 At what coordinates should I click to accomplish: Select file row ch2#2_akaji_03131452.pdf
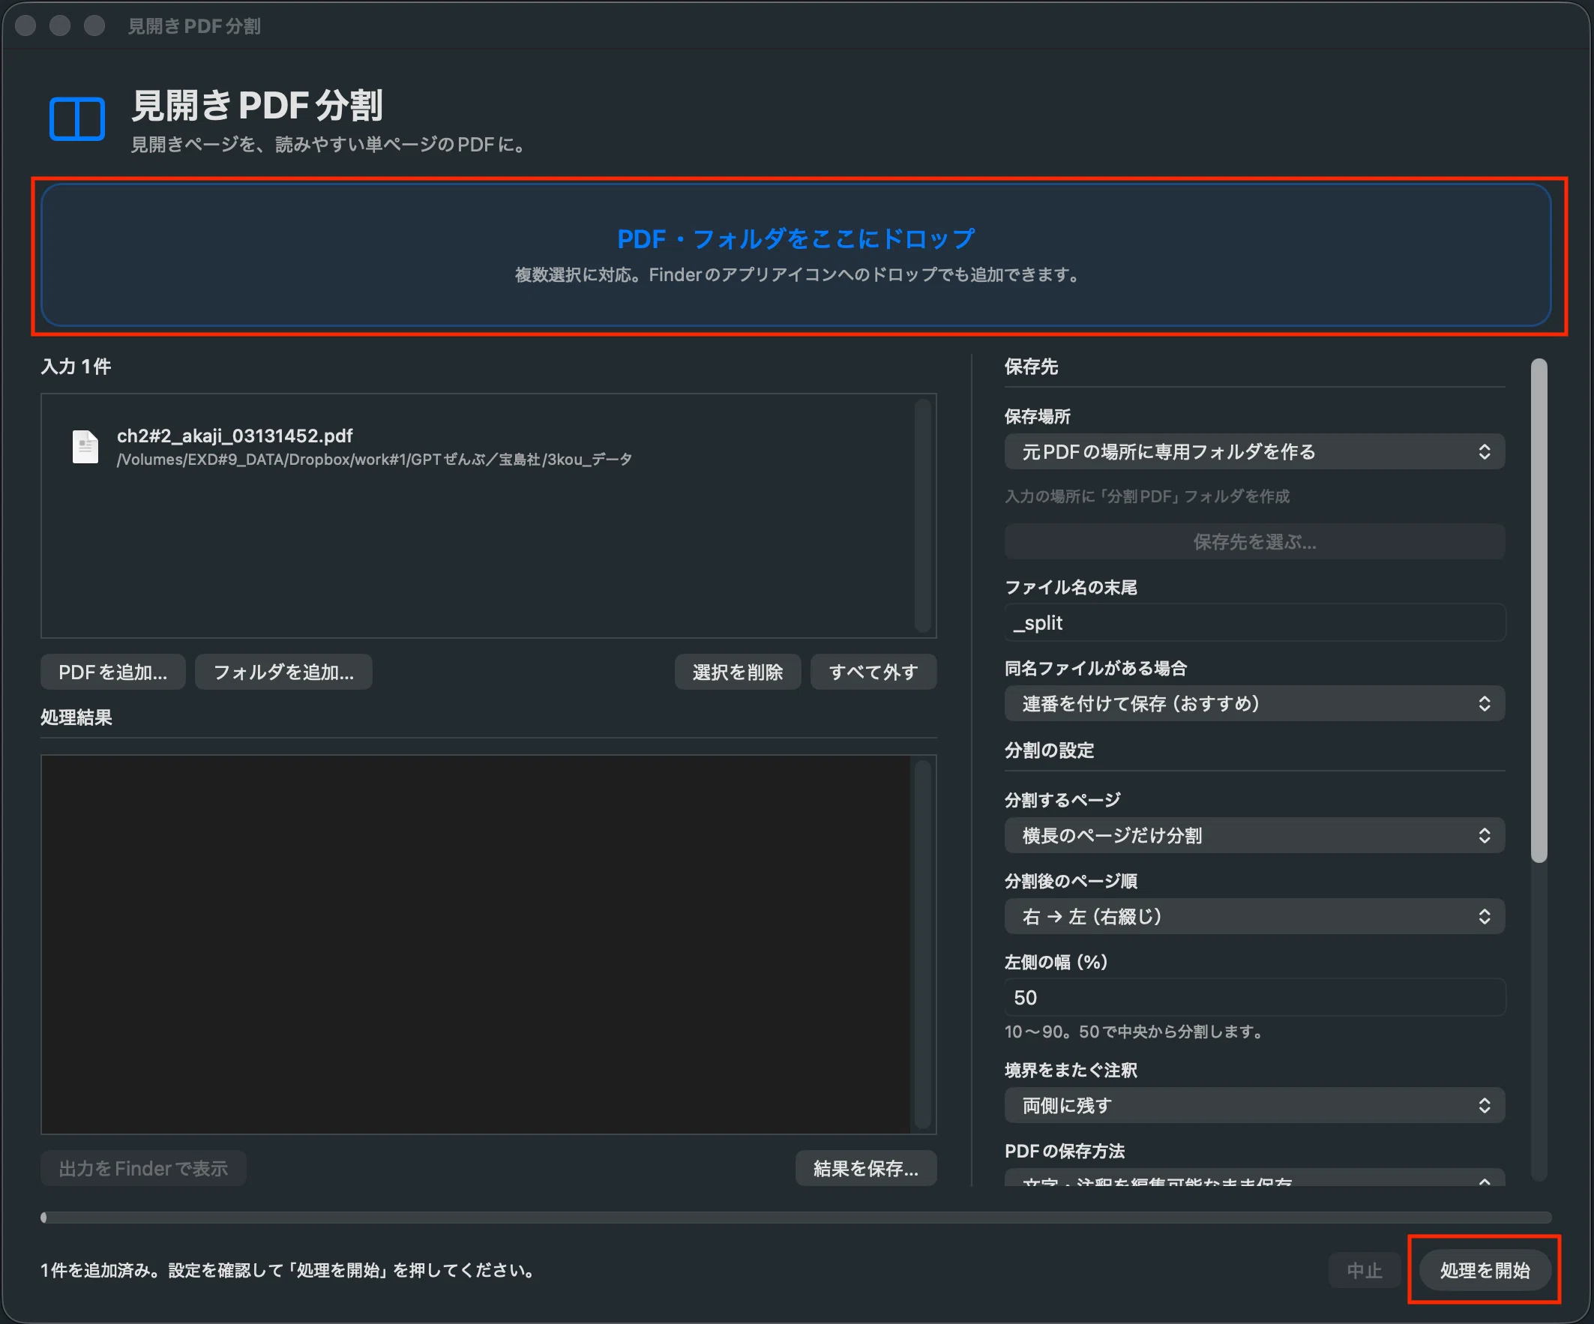(478, 446)
